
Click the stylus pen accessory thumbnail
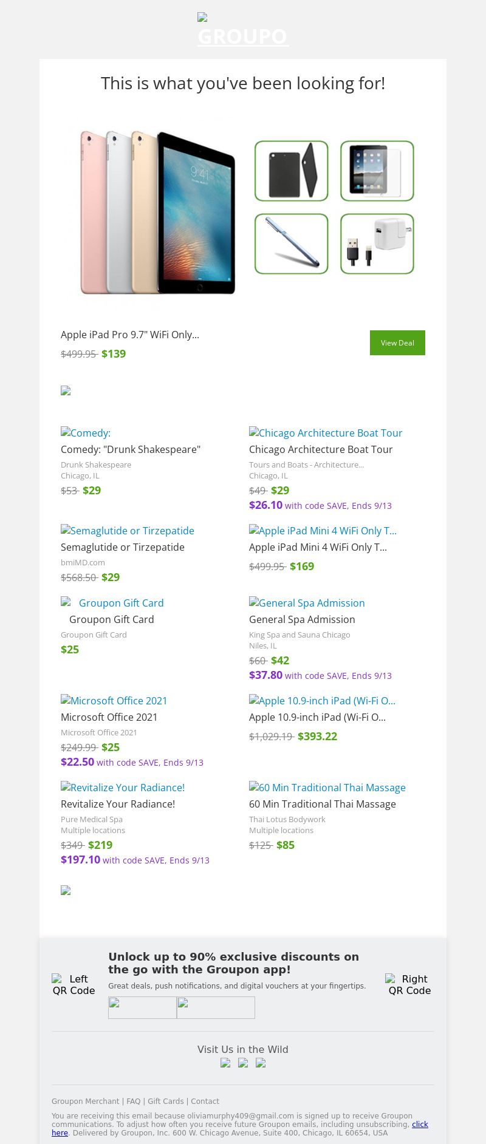click(292, 243)
